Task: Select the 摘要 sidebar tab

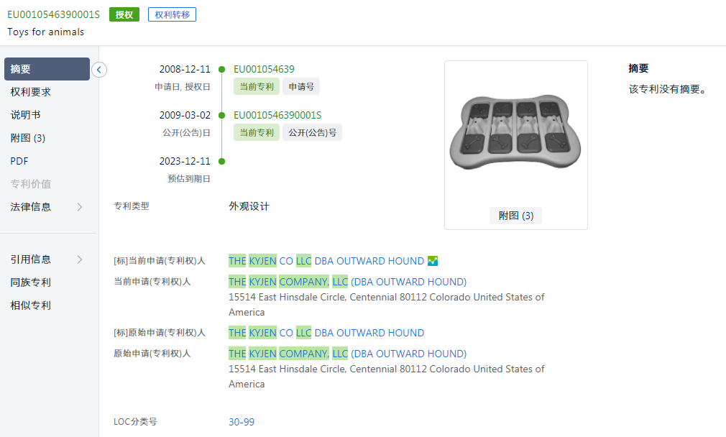Action: pos(47,69)
